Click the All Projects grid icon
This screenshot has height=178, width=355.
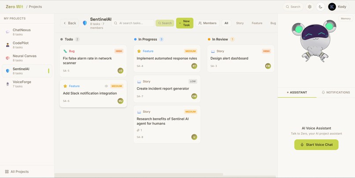click(7, 172)
